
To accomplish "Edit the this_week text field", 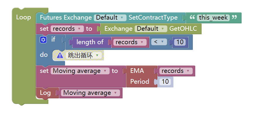I will click(213, 18).
